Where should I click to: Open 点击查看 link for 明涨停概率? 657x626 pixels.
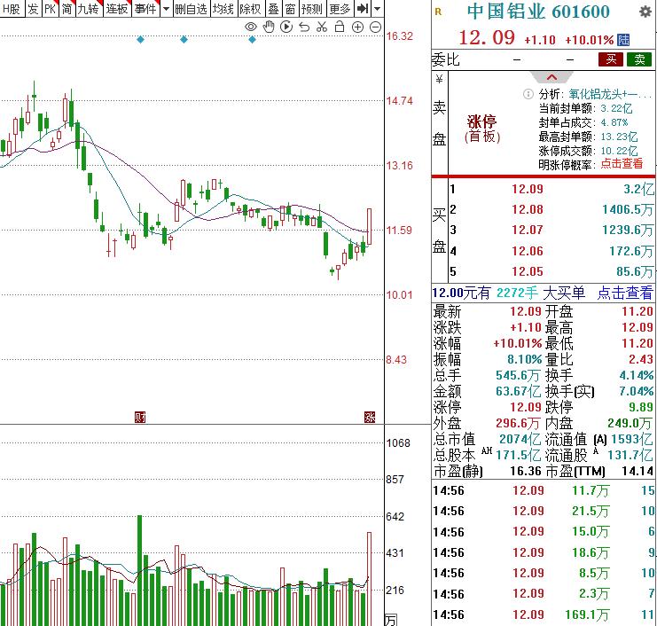pos(622,164)
